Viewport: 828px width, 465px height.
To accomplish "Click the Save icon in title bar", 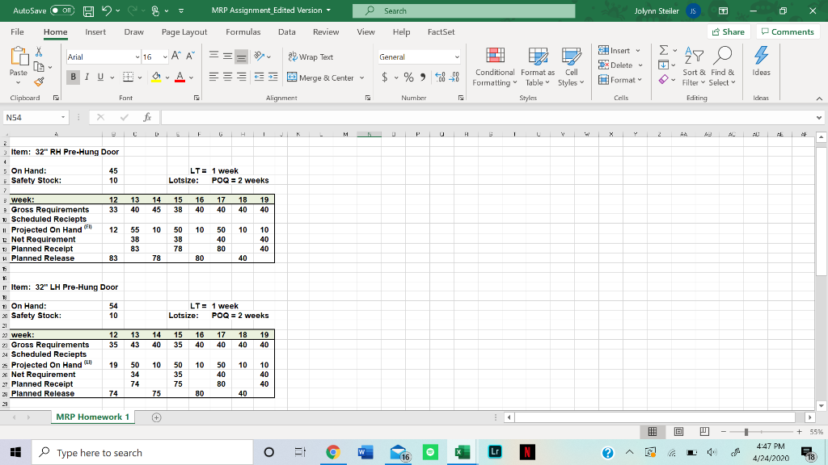I will 88,10.
